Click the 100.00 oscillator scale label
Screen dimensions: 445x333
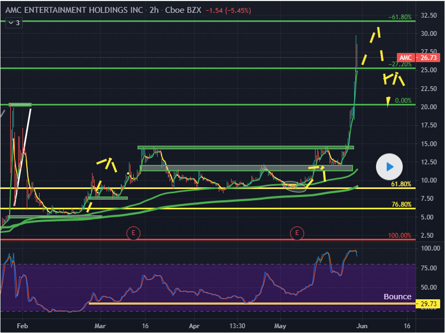pyautogui.click(x=430, y=248)
